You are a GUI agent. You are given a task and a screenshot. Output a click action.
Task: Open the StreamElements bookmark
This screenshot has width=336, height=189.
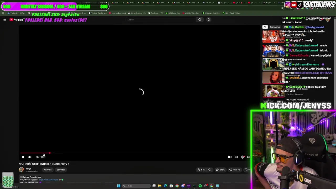(136, 13)
